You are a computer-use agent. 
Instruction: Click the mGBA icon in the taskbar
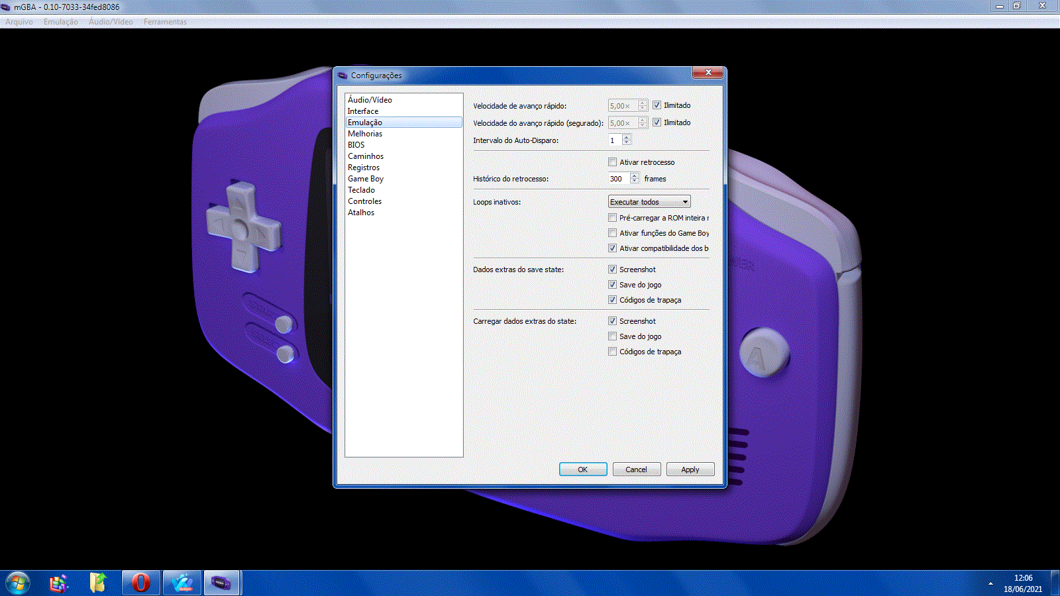click(222, 582)
